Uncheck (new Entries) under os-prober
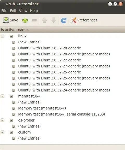 (x=14, y=126)
